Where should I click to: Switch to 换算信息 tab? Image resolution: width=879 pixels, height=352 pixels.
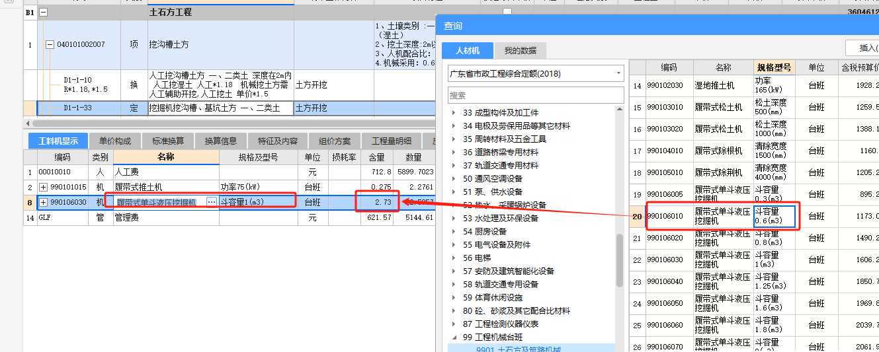[x=221, y=141]
